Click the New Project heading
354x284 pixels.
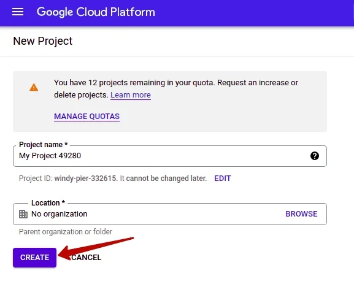tap(43, 41)
